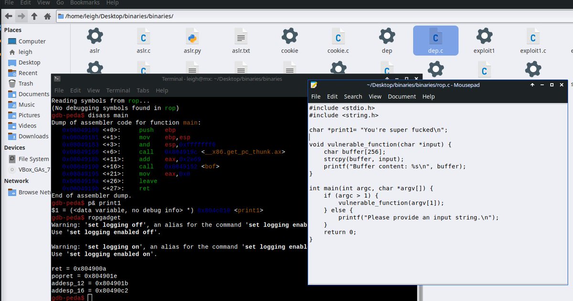Open VBox_GAs device in sidebar

pyautogui.click(x=29, y=169)
